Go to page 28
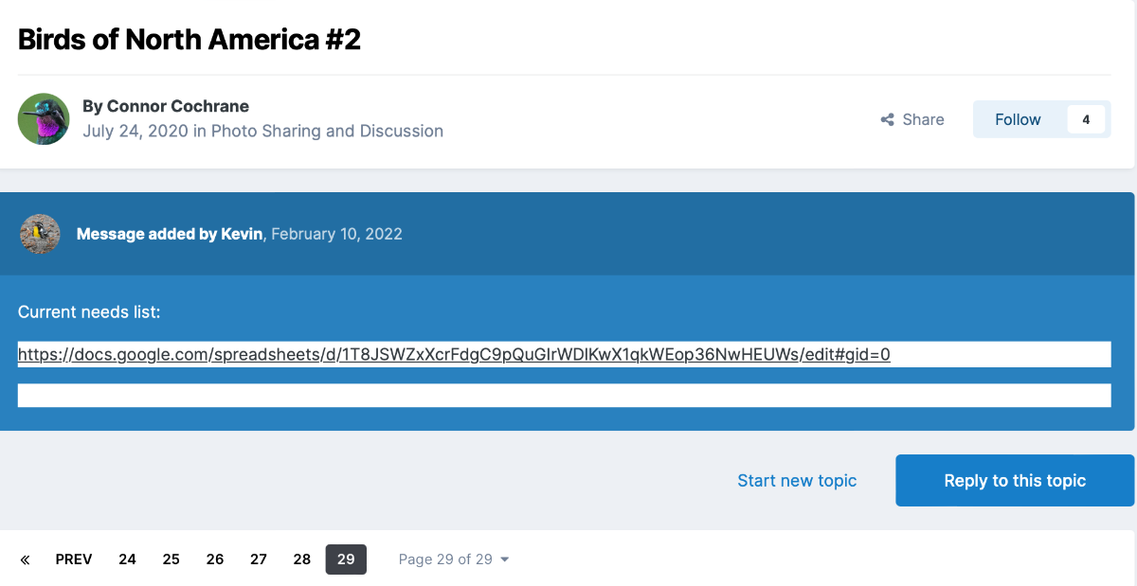 tap(302, 559)
